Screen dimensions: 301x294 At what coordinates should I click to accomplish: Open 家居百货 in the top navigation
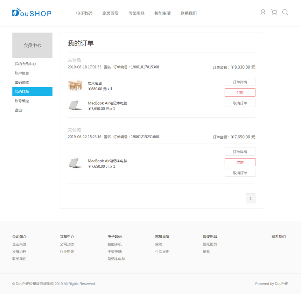[x=110, y=13]
